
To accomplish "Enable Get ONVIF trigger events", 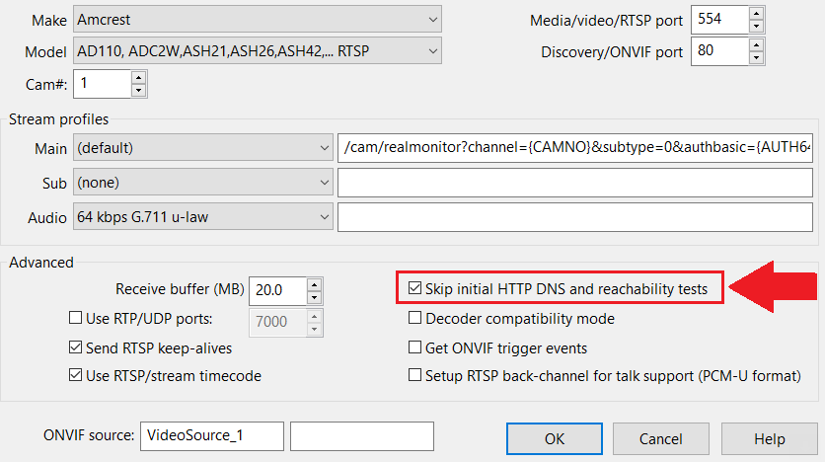I will click(x=414, y=346).
